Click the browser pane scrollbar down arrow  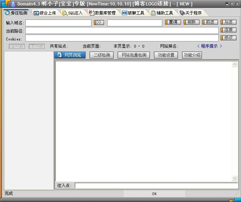pyautogui.click(x=234, y=178)
